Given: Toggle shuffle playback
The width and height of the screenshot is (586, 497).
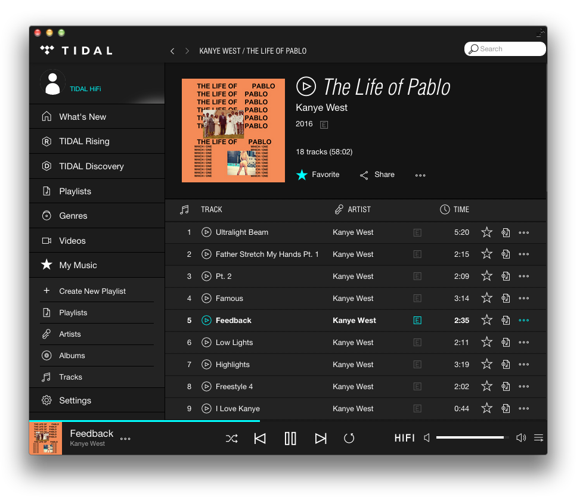Looking at the screenshot, I should tap(232, 439).
